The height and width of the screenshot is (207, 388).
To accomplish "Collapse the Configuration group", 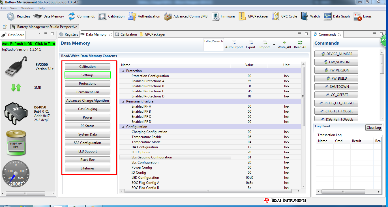I will (123, 127).
